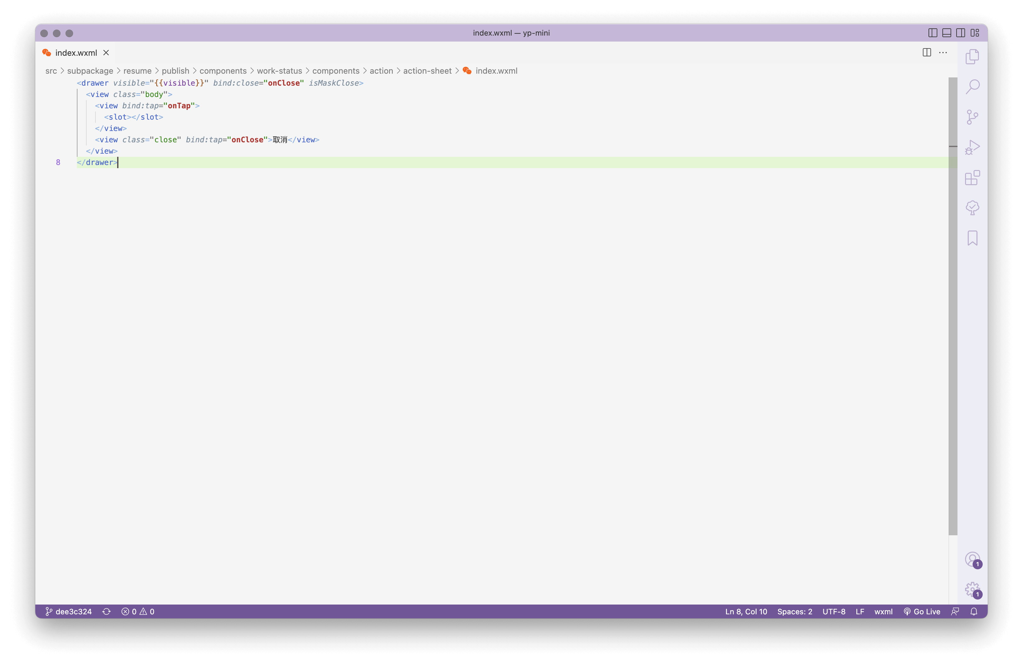Open publish breadcrumb
Image resolution: width=1023 pixels, height=665 pixels.
[x=175, y=71]
